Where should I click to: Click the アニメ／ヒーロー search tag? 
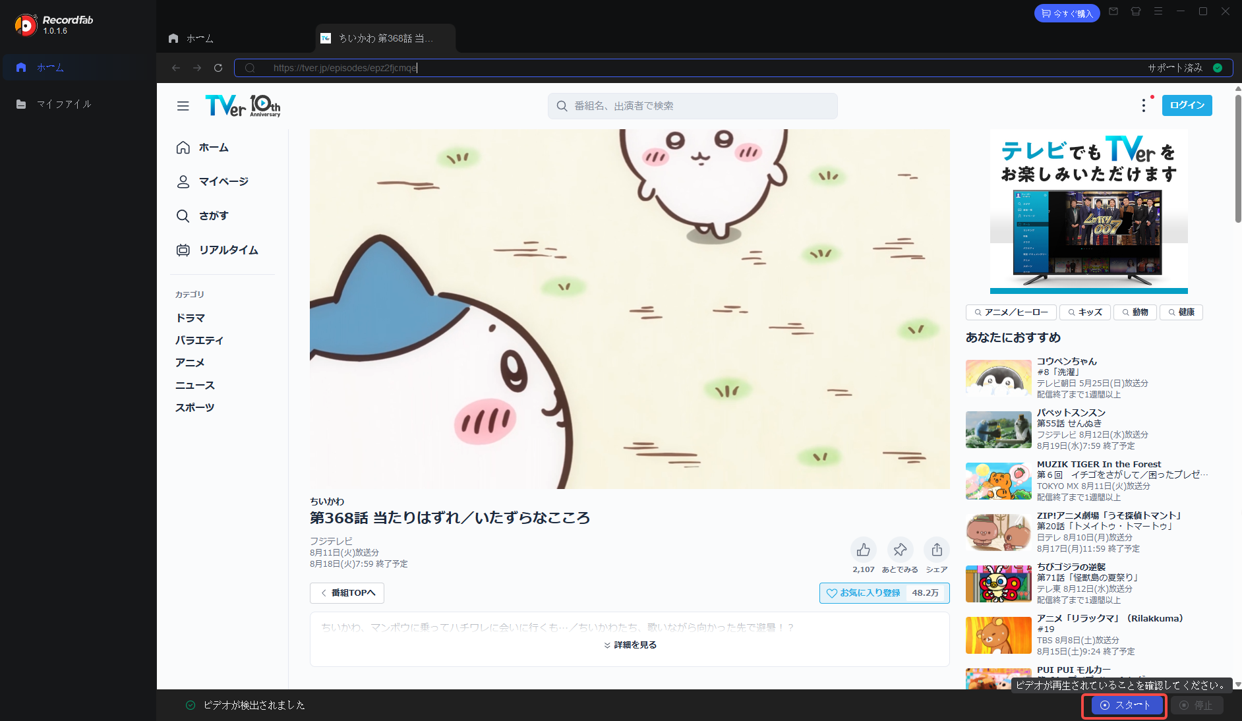click(1011, 312)
